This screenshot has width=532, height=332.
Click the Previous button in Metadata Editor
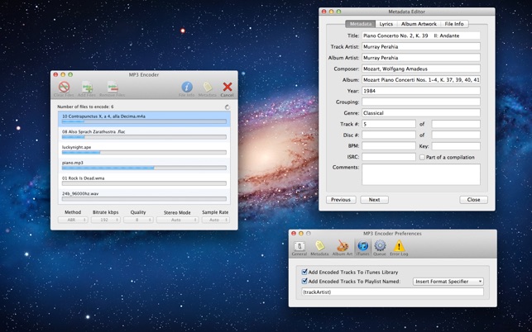pyautogui.click(x=341, y=200)
